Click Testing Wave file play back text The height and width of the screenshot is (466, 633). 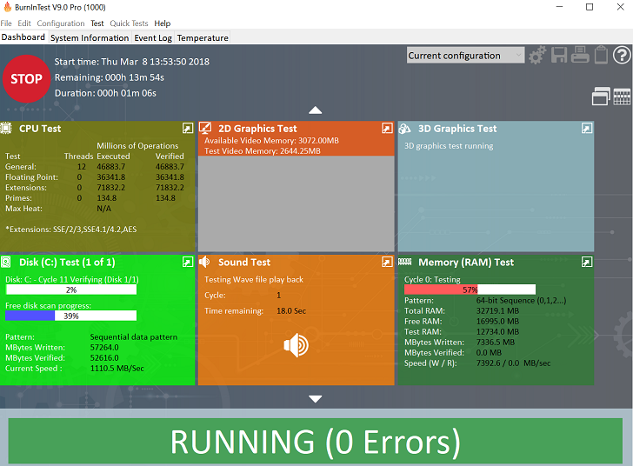(254, 279)
